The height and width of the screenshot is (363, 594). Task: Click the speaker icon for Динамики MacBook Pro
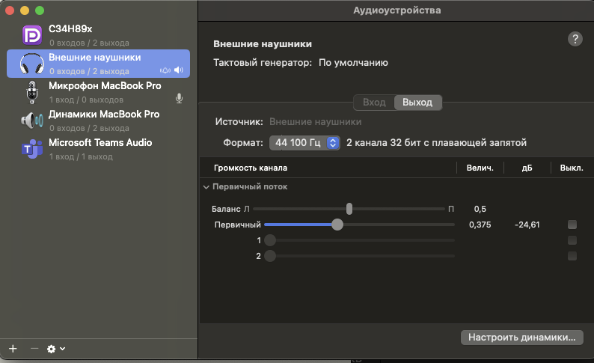click(31, 121)
